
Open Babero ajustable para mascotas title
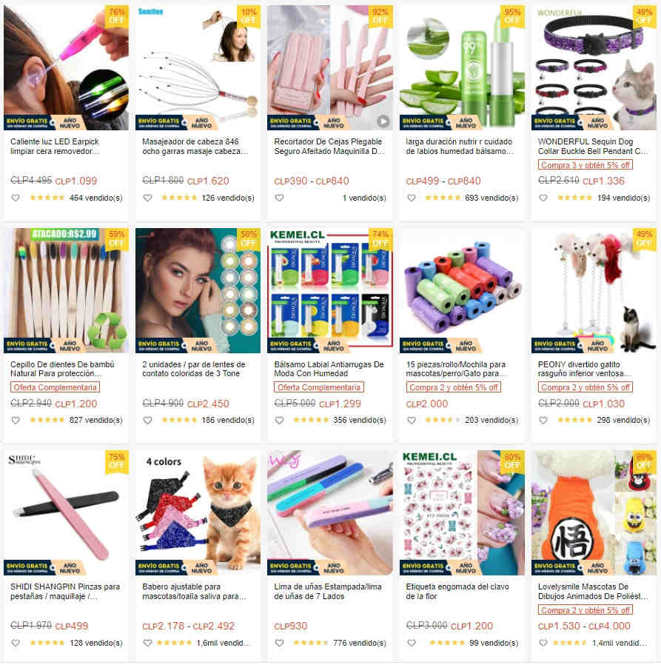click(x=194, y=592)
